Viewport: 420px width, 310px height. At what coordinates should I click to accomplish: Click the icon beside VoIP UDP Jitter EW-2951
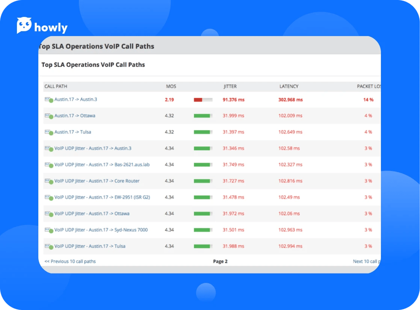[x=48, y=197]
